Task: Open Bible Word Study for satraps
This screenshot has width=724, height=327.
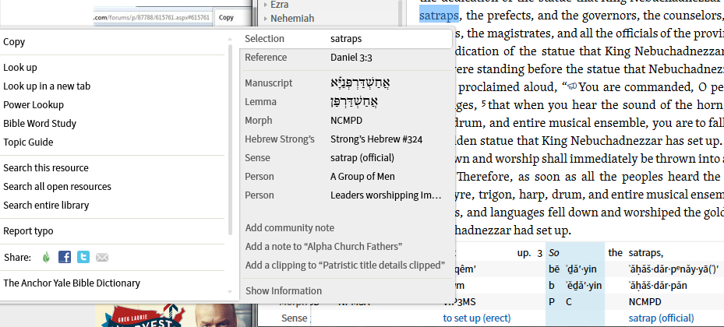Action: click(x=40, y=124)
